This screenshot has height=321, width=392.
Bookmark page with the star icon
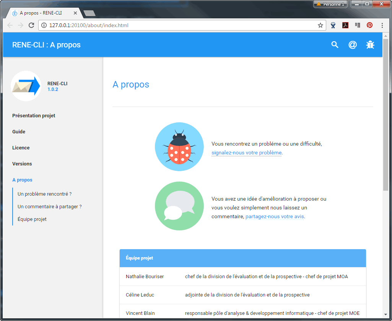click(320, 26)
